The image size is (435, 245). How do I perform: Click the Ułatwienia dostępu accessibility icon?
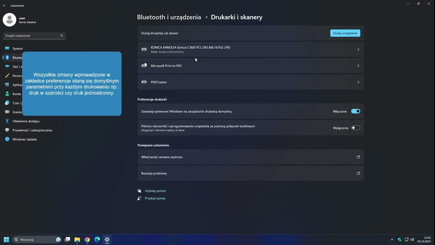7,121
